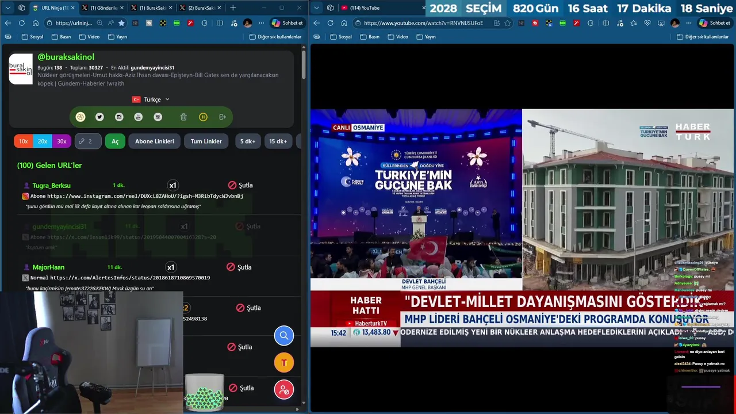736x414 pixels.
Task: Select the orange 10x button
Action: pos(23,141)
